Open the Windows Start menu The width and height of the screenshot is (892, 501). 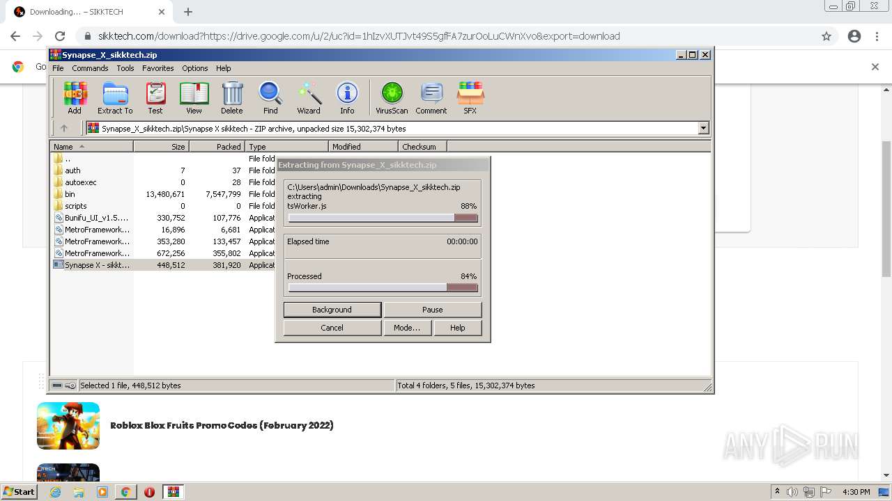pos(20,492)
